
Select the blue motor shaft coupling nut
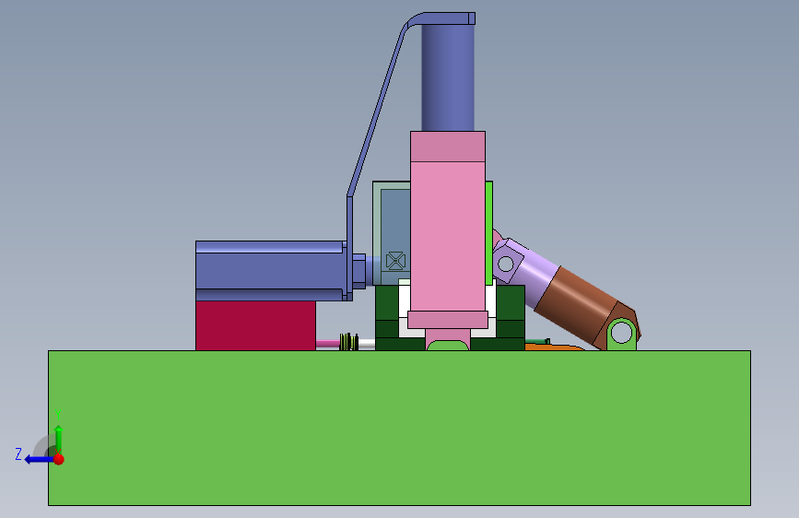tap(358, 271)
